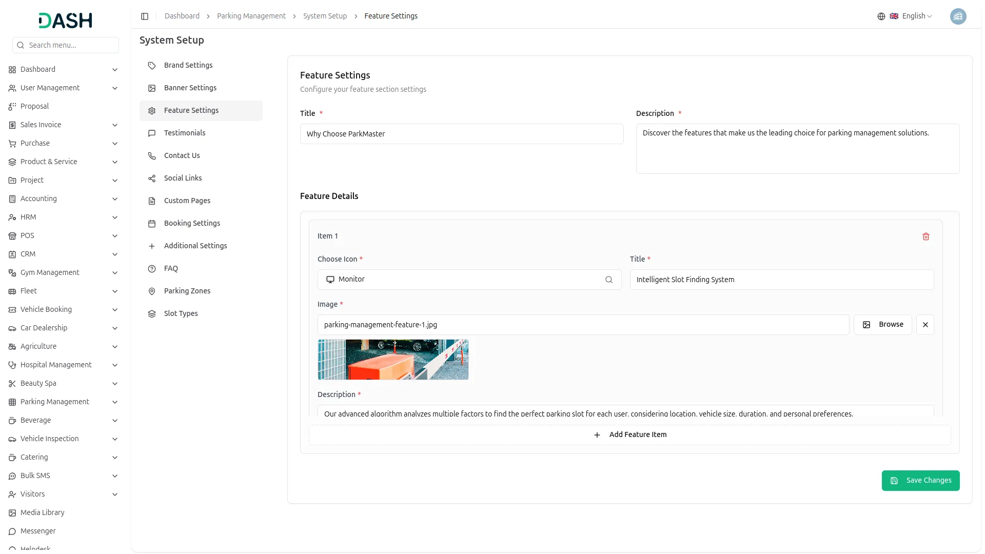Viewport: 985px width, 554px height.
Task: Click the Messenger sidebar icon
Action: (12, 531)
